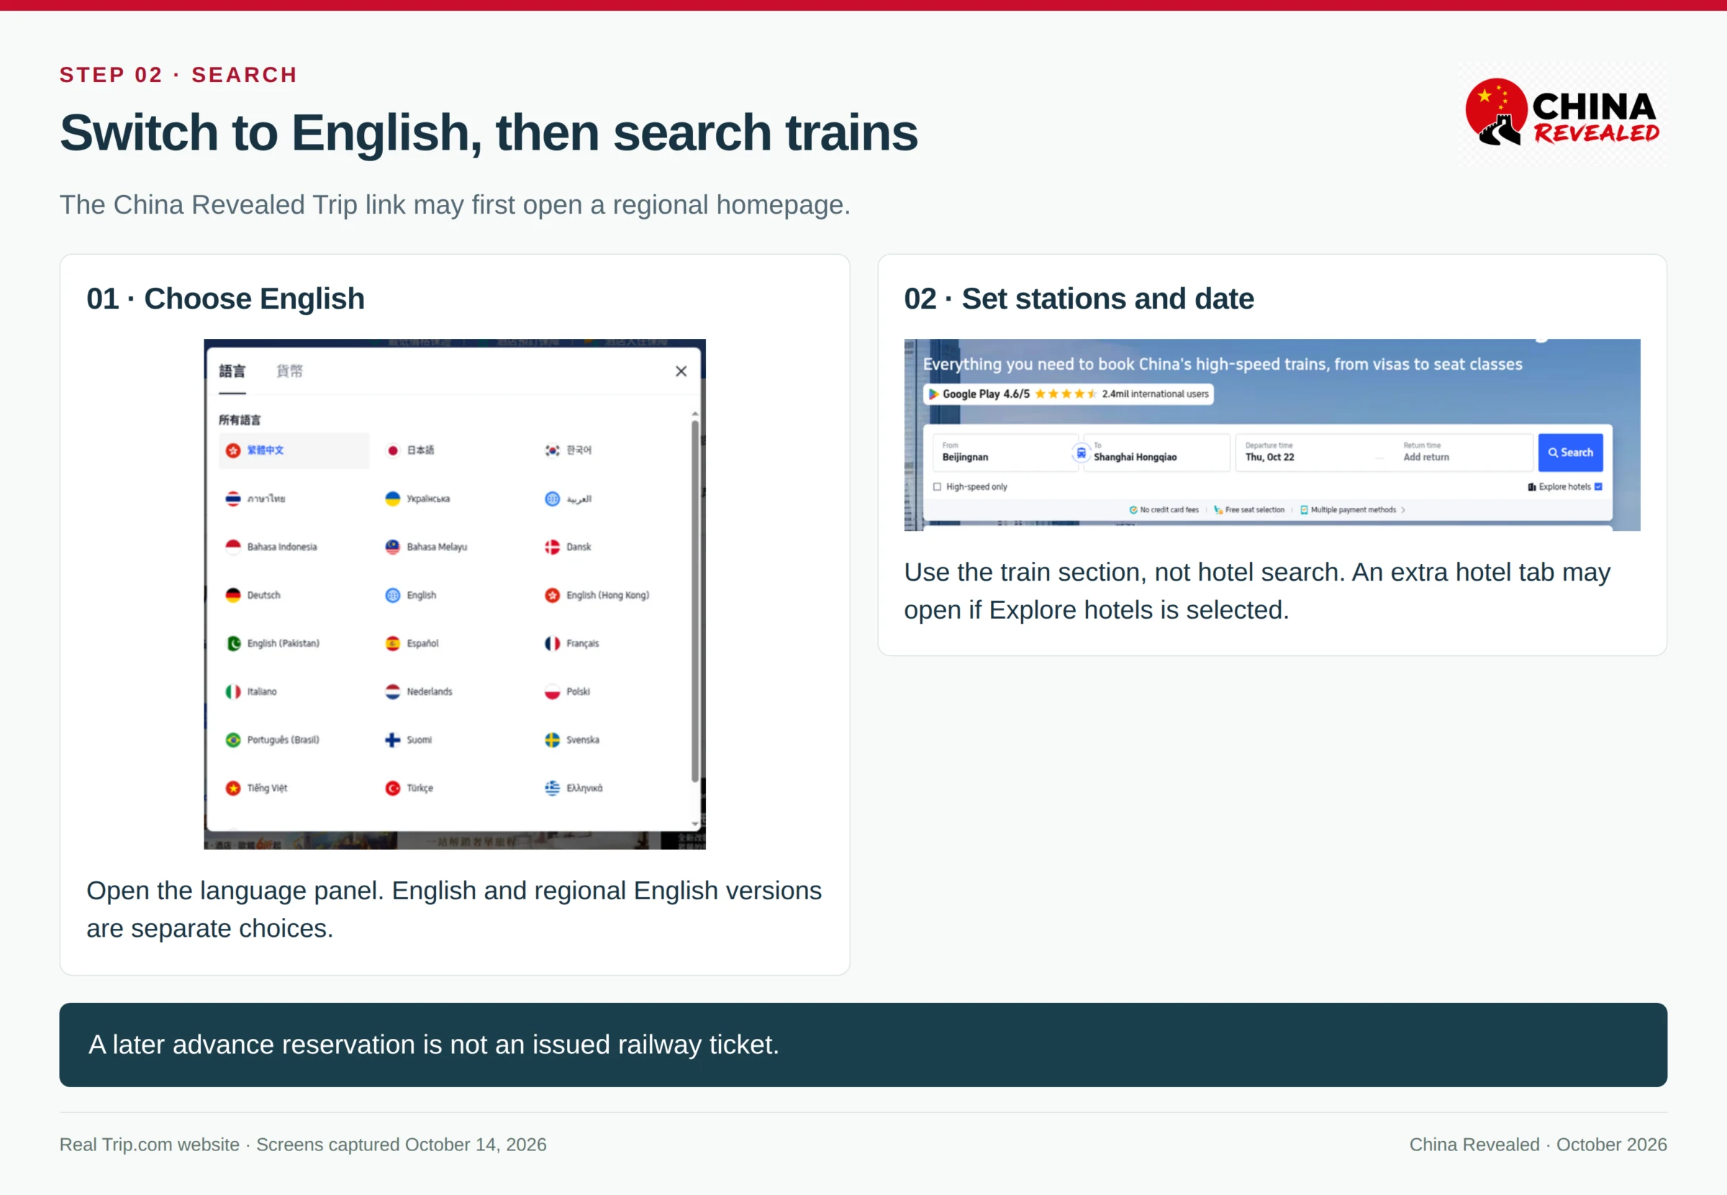Pick the English (Hong Kong) flag
1727x1195 pixels.
pyautogui.click(x=552, y=595)
